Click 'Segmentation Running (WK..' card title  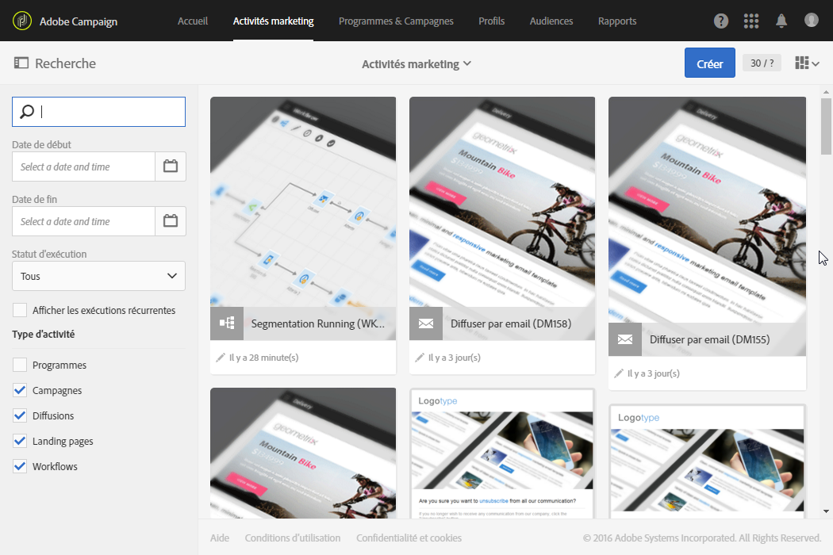(x=317, y=323)
